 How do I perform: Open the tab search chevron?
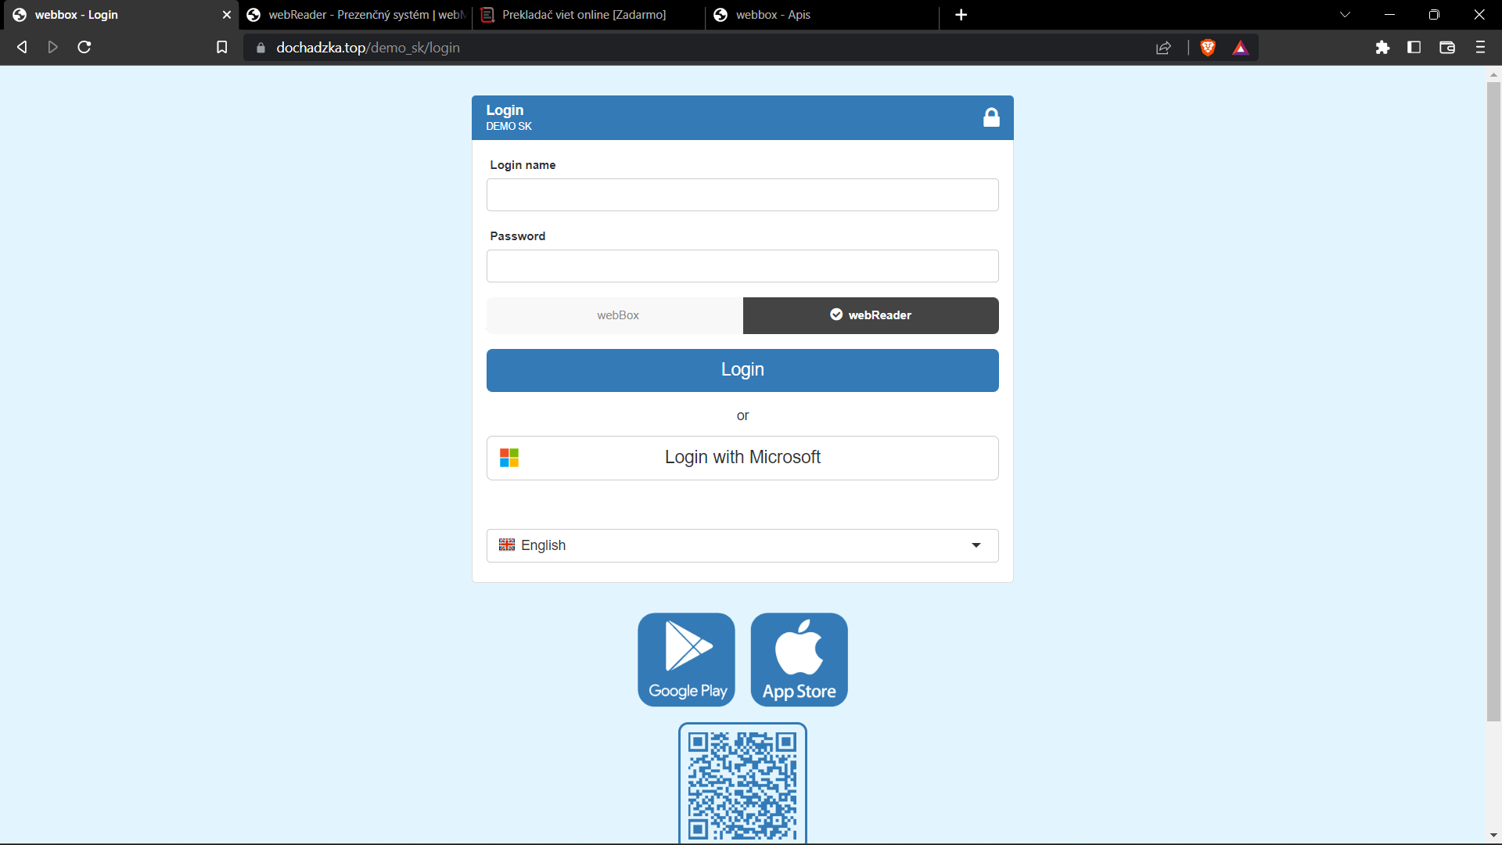pyautogui.click(x=1345, y=14)
